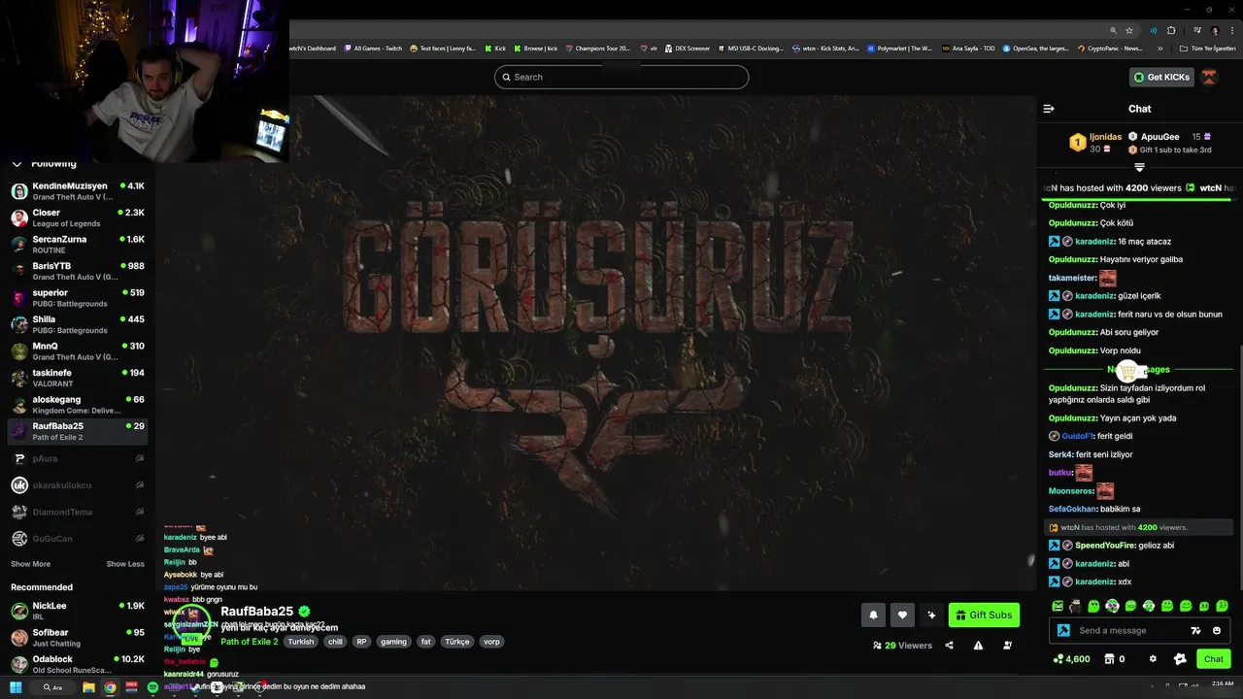Select the hooded figure emote in quick bar
Image resolution: width=1243 pixels, height=699 pixels.
tap(1075, 606)
